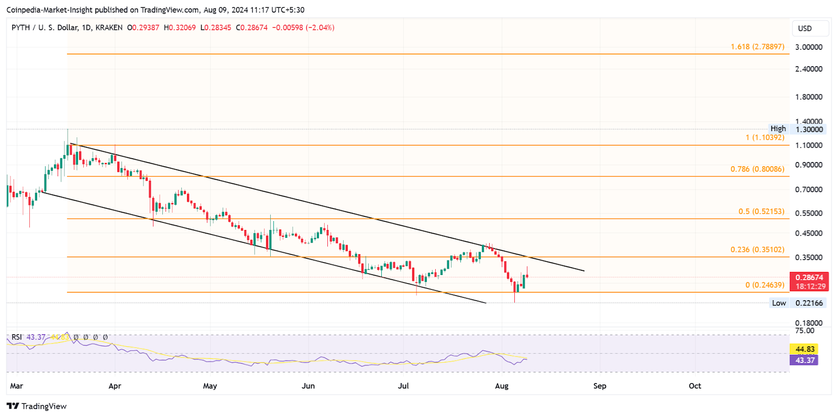Screen dimensions: 838x417
Task: Click the Oct label on time axis
Action: 695,386
